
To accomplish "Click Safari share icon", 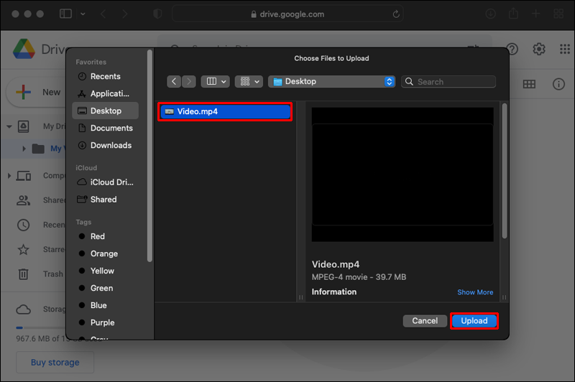I will 513,14.
